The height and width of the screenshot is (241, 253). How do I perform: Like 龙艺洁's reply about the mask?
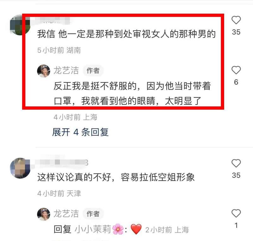tap(236, 70)
